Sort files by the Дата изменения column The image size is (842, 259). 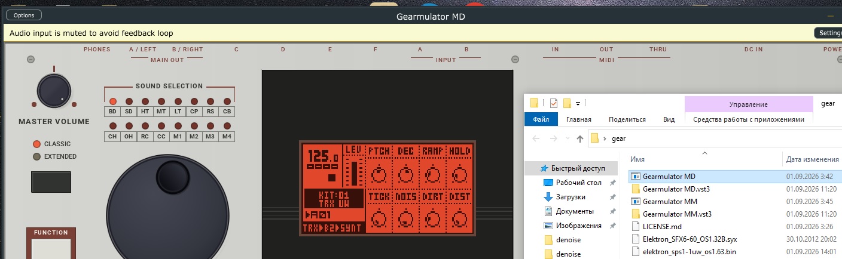click(x=812, y=159)
